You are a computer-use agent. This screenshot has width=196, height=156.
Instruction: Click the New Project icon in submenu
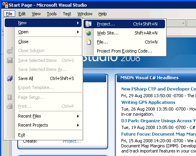(x=89, y=24)
